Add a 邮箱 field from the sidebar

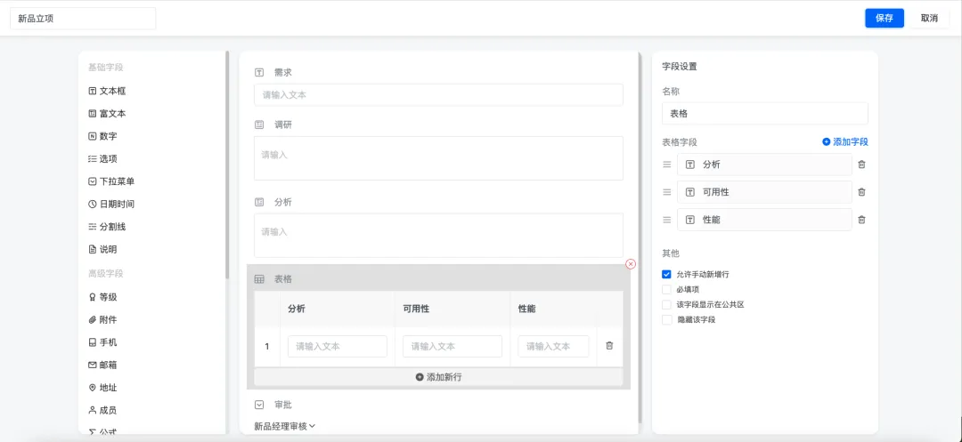pos(102,365)
